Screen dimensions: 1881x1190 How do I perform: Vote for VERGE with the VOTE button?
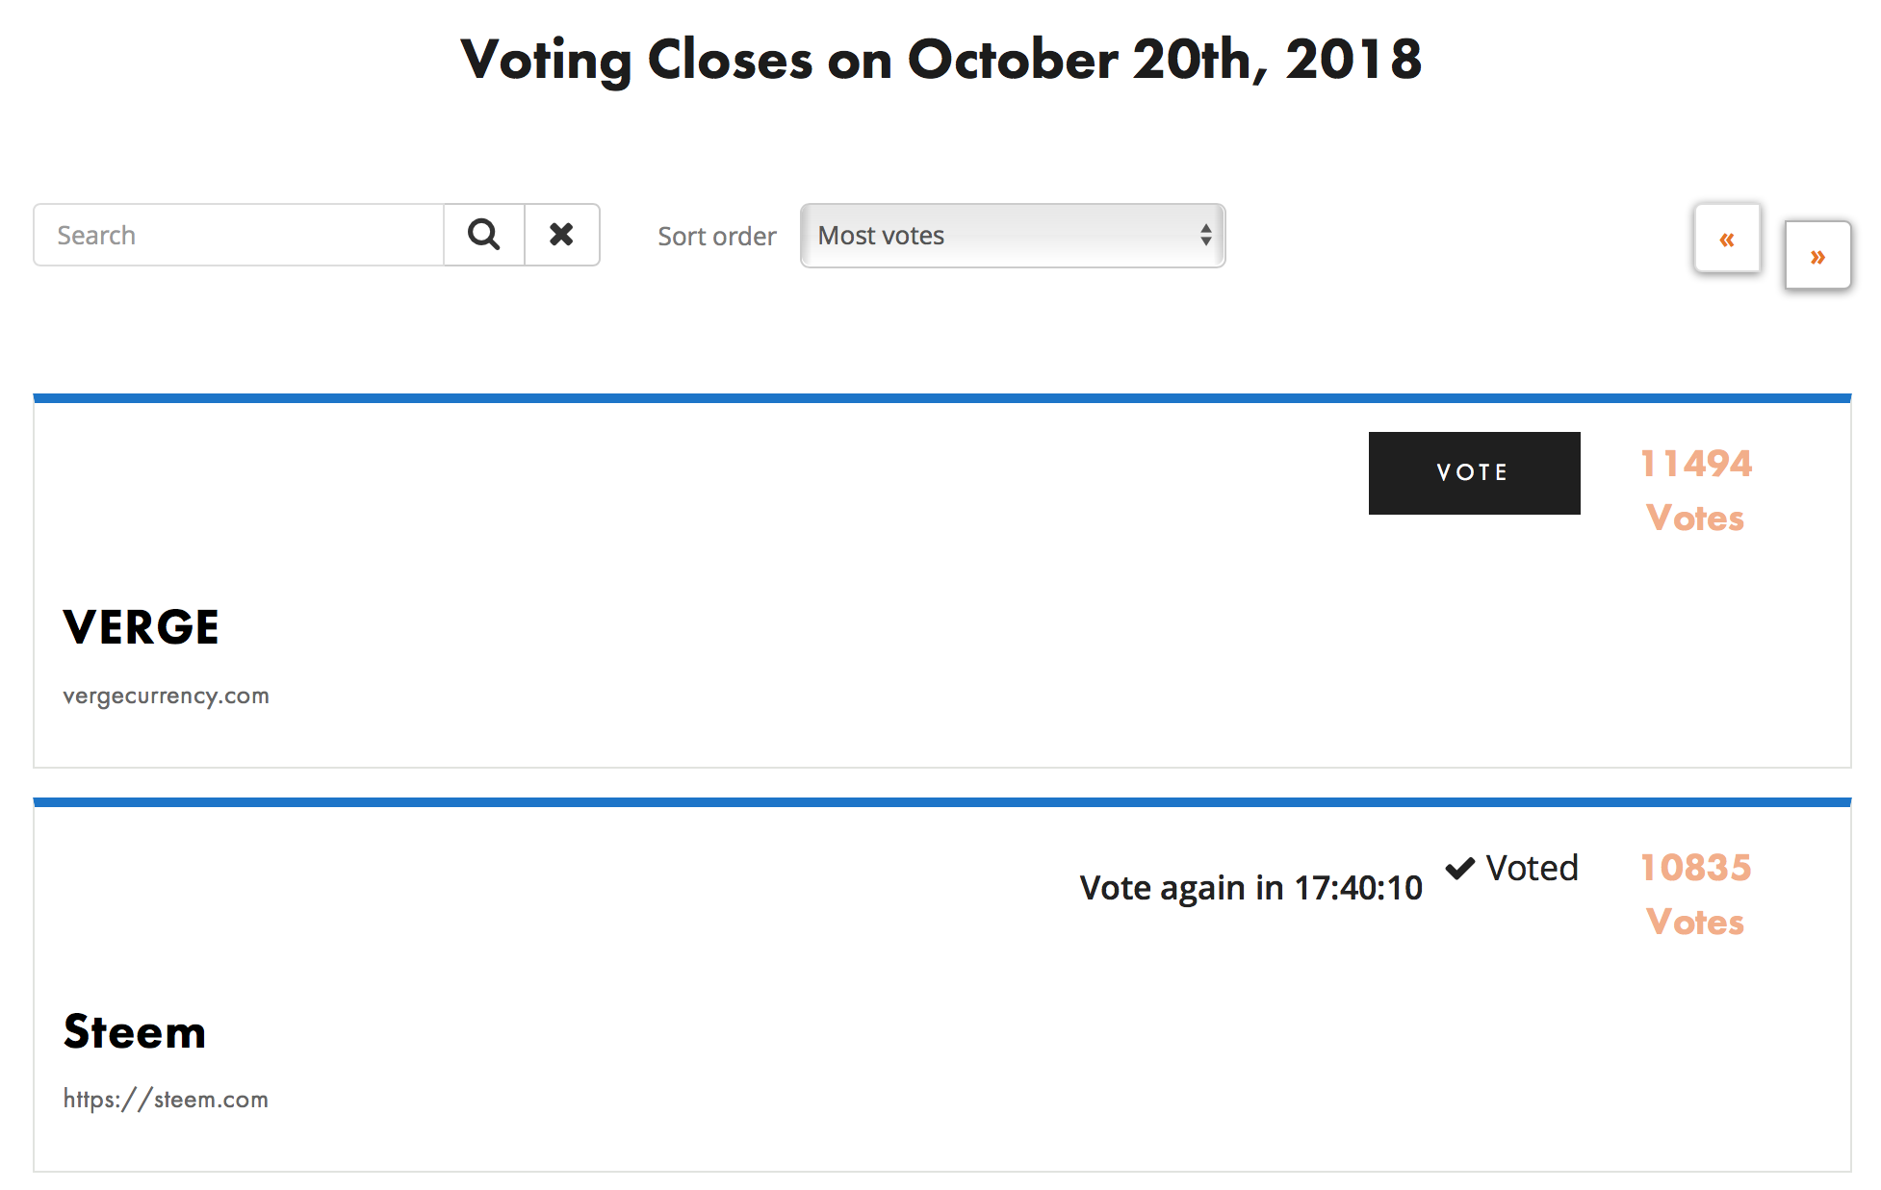pos(1474,472)
